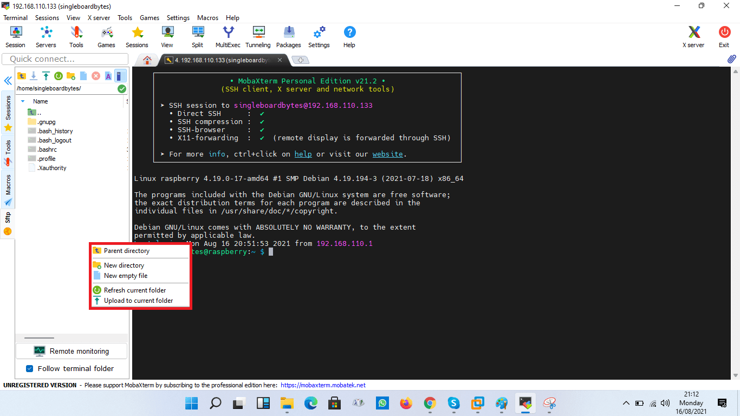
Task: Open the '..' parent folder entry
Action: pos(35,113)
